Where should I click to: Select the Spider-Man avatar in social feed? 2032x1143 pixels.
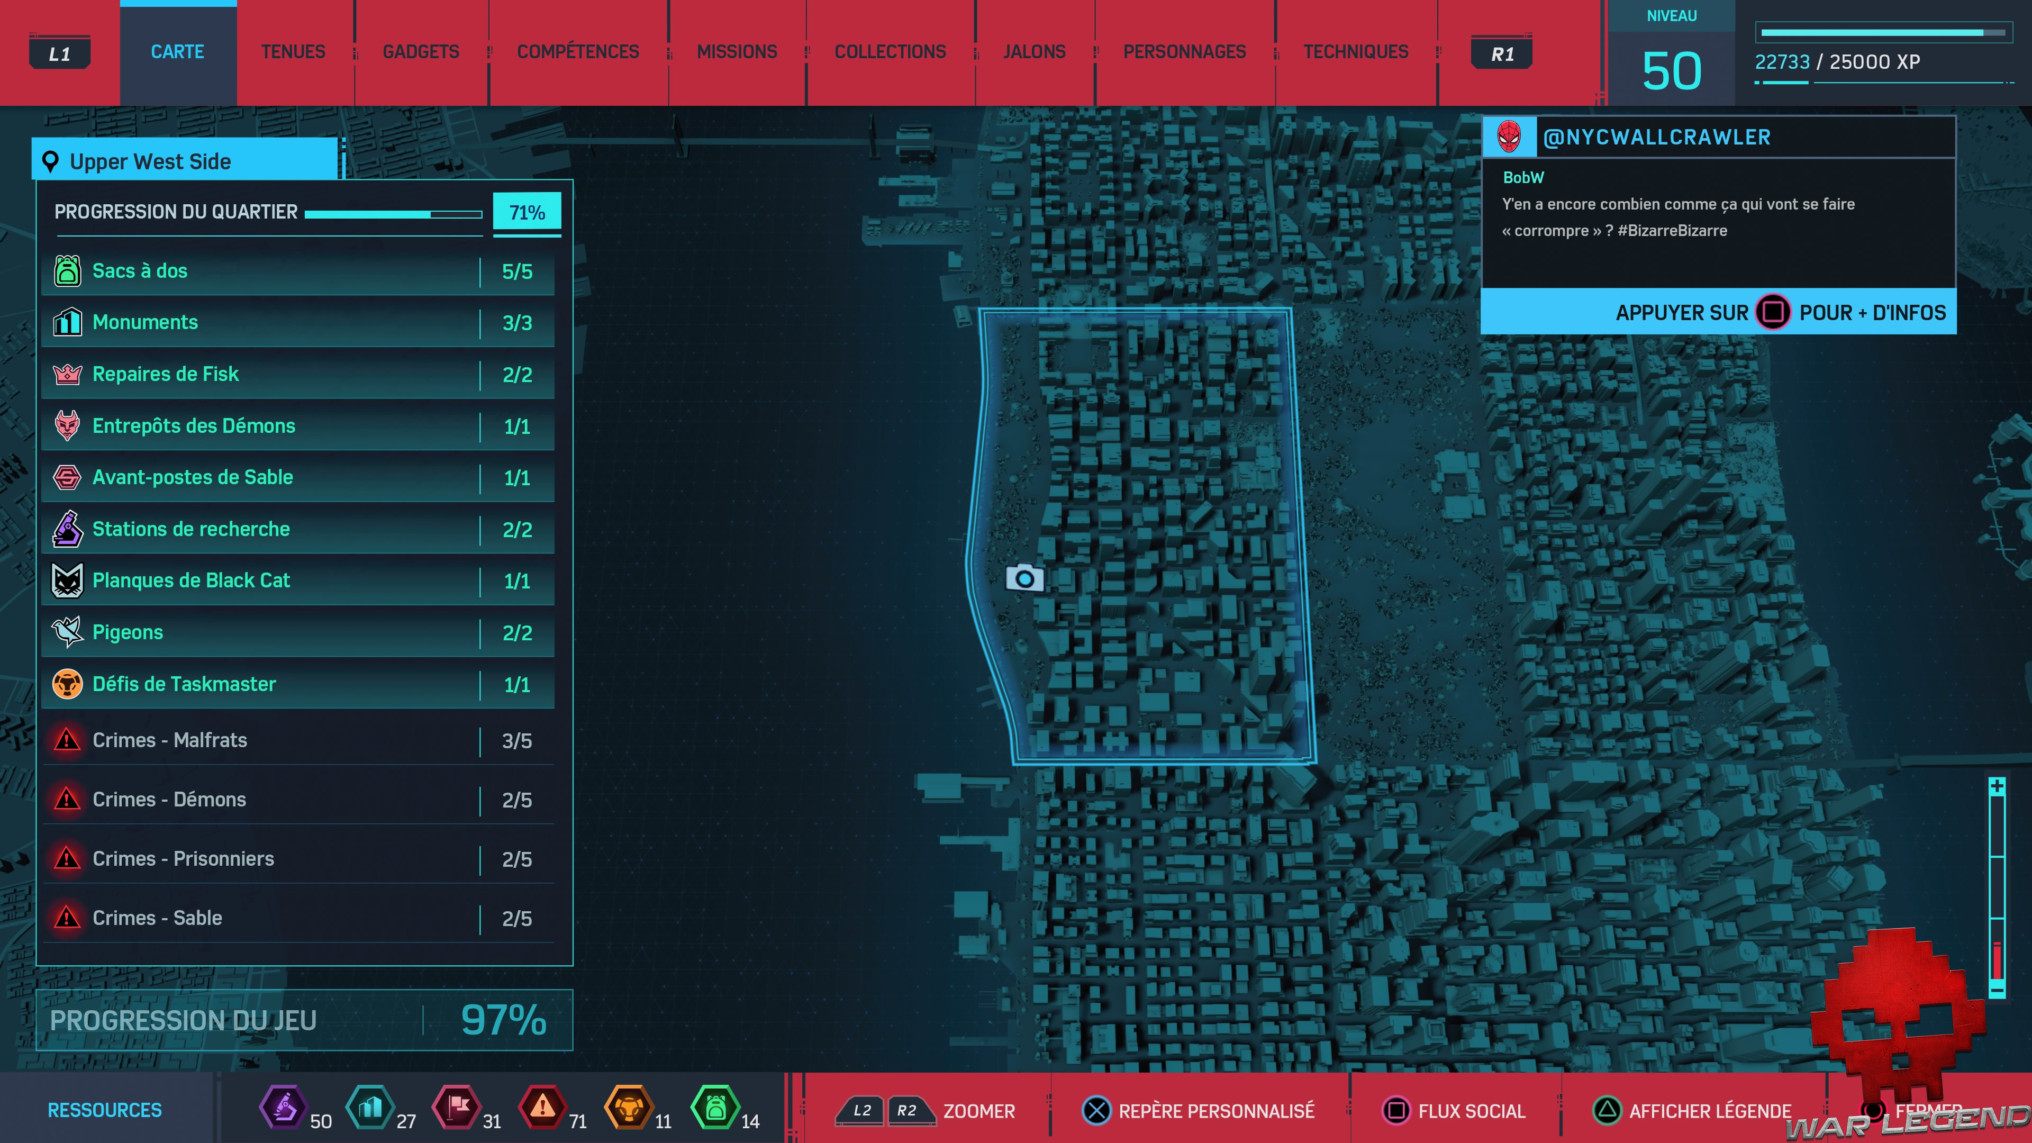(x=1509, y=137)
